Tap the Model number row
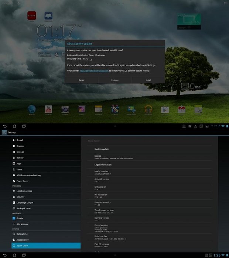 149,172
